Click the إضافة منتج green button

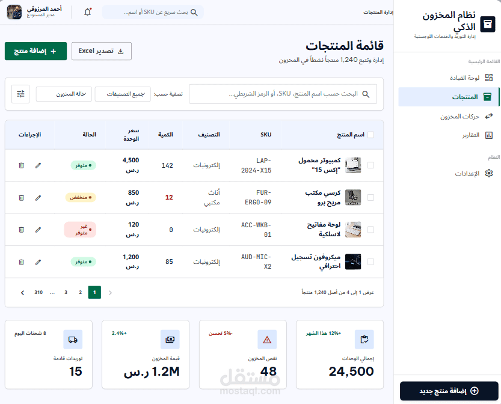pyautogui.click(x=36, y=51)
